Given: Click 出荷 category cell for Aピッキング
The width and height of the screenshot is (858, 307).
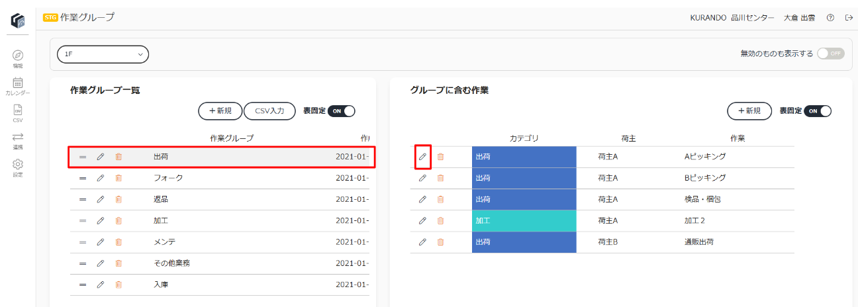Looking at the screenshot, I should click(x=524, y=157).
